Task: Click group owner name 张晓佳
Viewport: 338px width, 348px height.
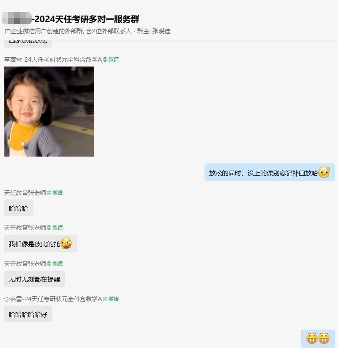Action: coord(161,31)
